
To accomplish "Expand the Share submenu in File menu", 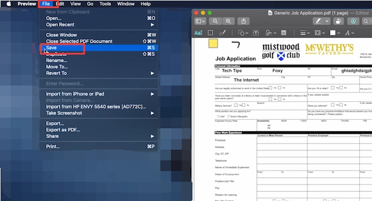I will click(x=98, y=136).
